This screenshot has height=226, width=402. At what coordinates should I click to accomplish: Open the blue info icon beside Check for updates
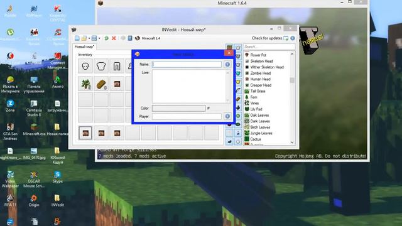coord(293,38)
